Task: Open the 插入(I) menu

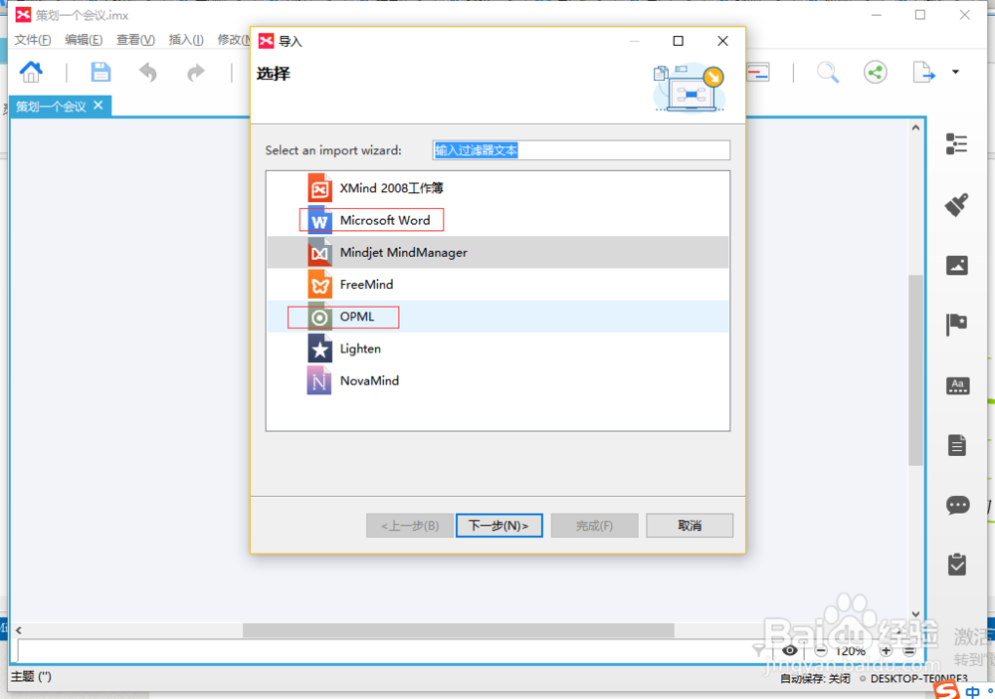Action: click(186, 40)
